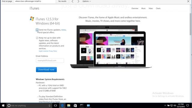Viewport: 192px width, 108px height.
Task: Launch the Windows Store taskbar icon
Action: coord(75,105)
